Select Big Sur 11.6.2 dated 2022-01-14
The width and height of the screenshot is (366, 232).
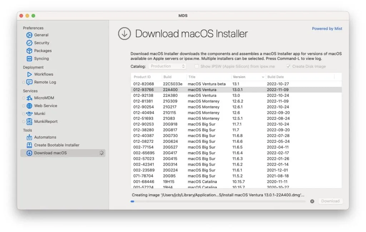pyautogui.click(x=236, y=165)
